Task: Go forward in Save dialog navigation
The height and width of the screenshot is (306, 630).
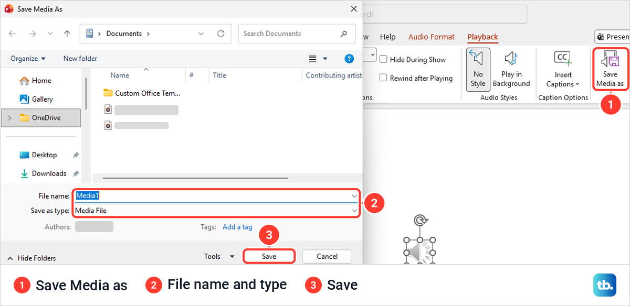Action: [x=32, y=34]
